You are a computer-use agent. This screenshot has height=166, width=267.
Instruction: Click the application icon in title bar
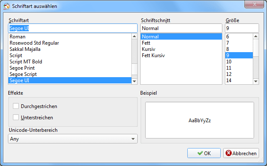click(x=7, y=6)
